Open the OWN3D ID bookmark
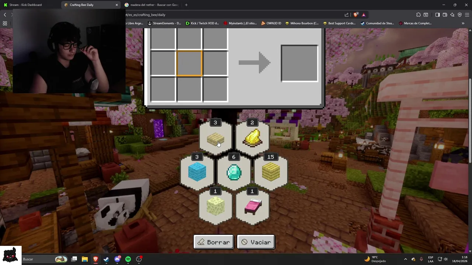 click(x=271, y=23)
